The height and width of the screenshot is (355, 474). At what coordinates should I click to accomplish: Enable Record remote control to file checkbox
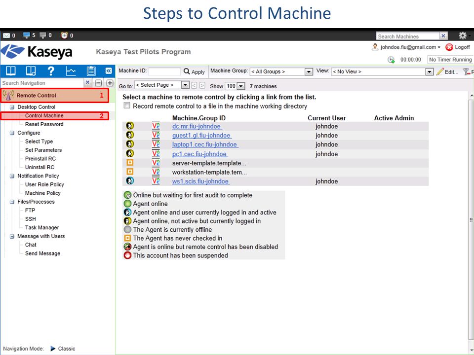click(x=127, y=106)
